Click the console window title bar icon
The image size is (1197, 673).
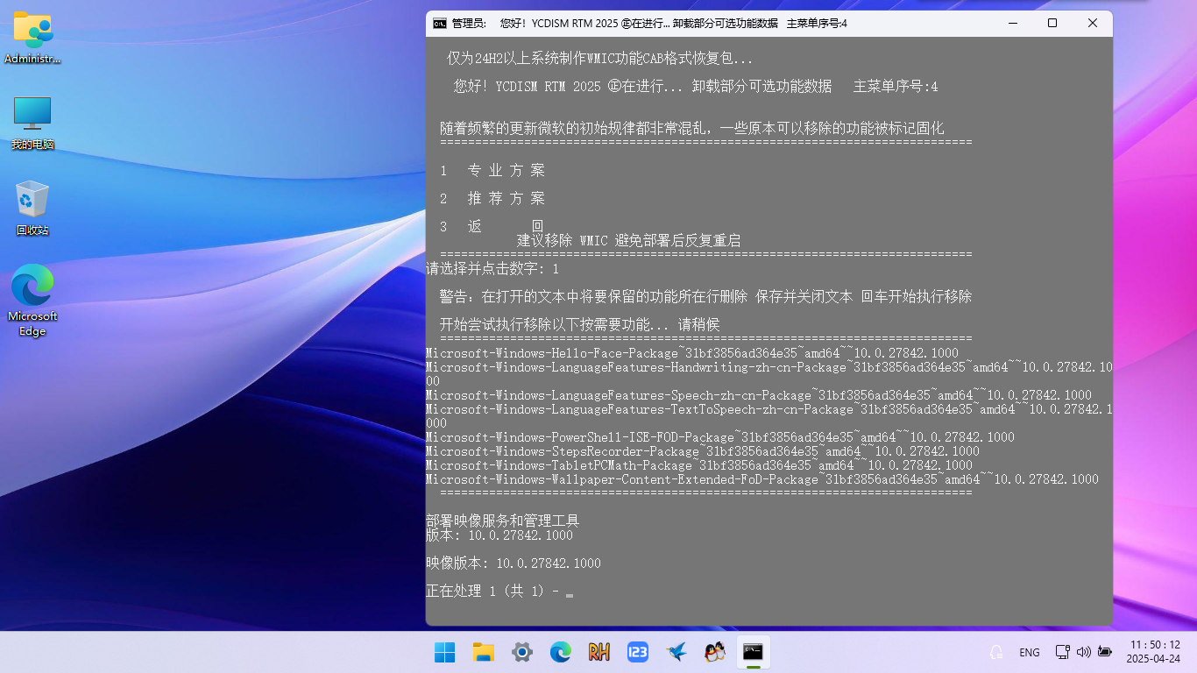[x=440, y=24]
